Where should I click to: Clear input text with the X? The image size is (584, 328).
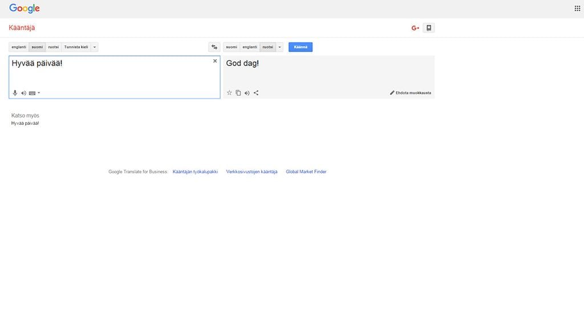point(214,60)
